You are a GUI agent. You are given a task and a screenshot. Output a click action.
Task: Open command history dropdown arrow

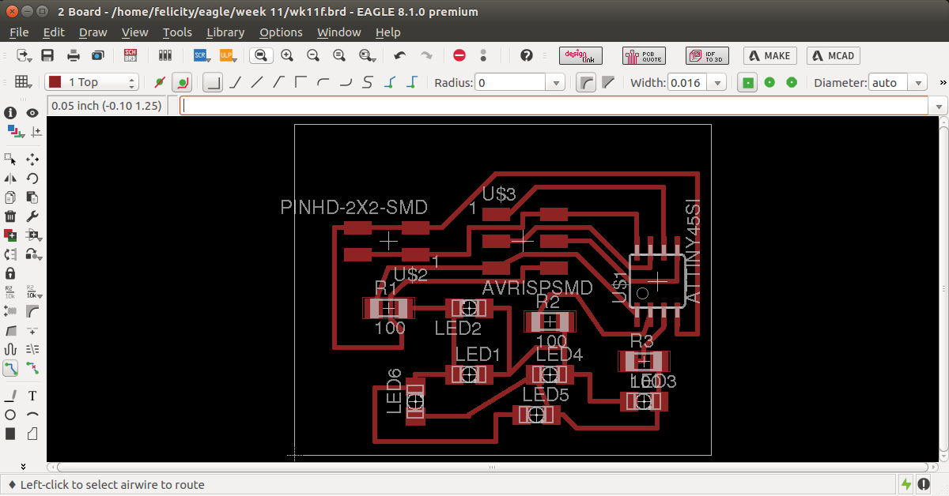[938, 105]
